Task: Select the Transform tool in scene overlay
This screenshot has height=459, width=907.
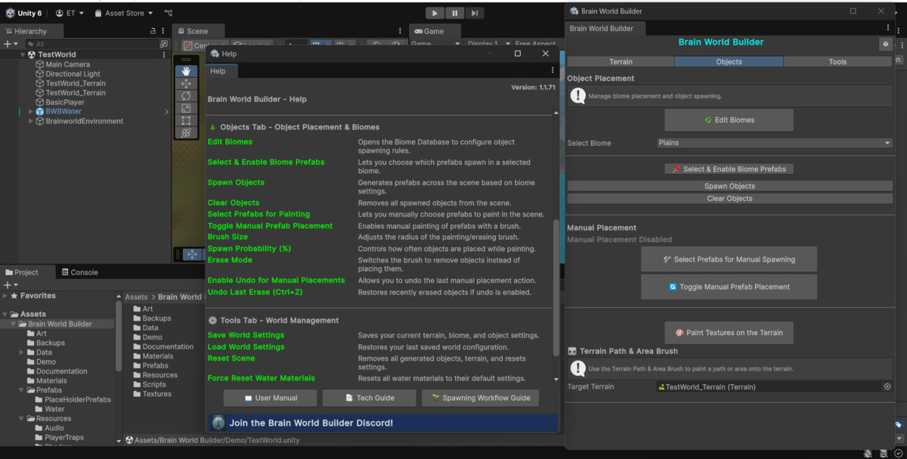Action: 186,132
